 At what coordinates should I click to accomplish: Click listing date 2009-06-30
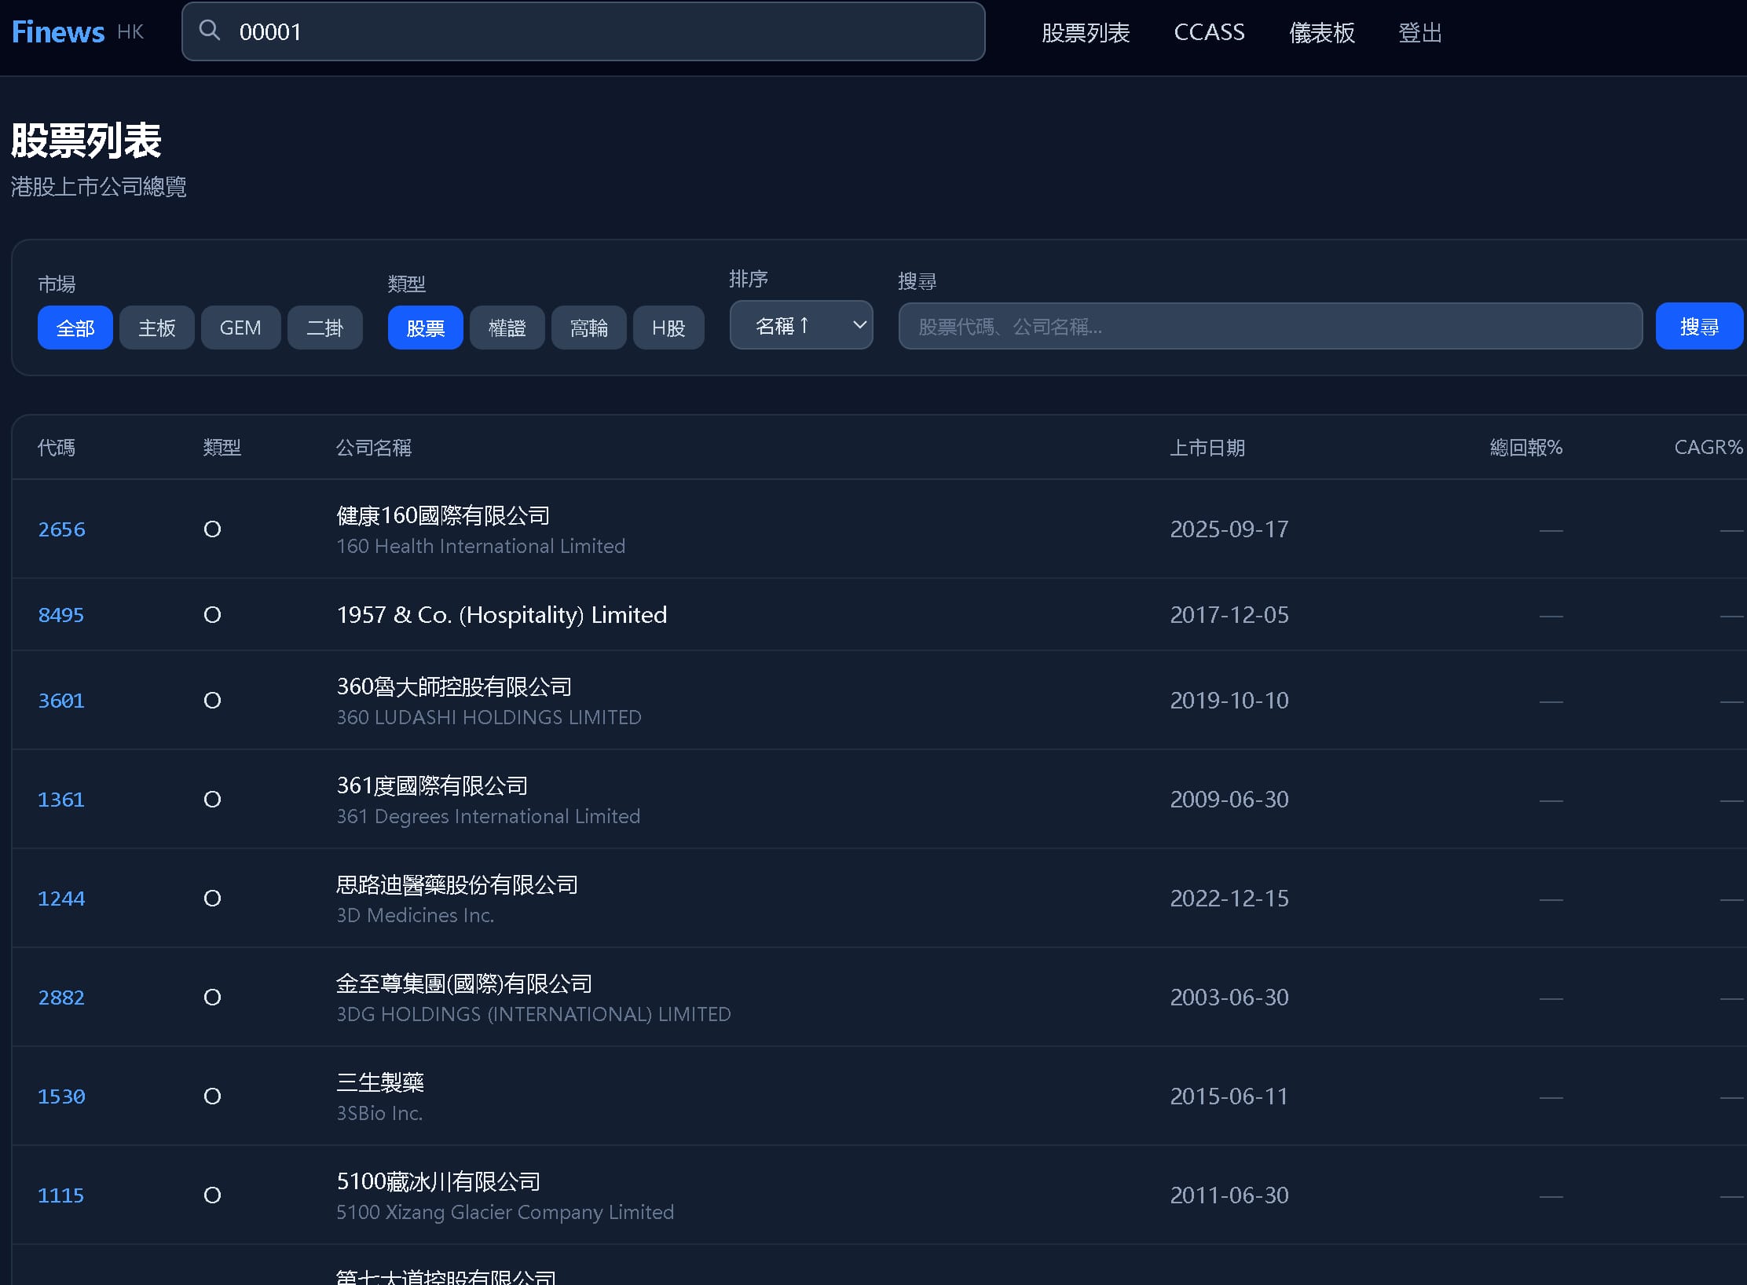click(x=1229, y=800)
